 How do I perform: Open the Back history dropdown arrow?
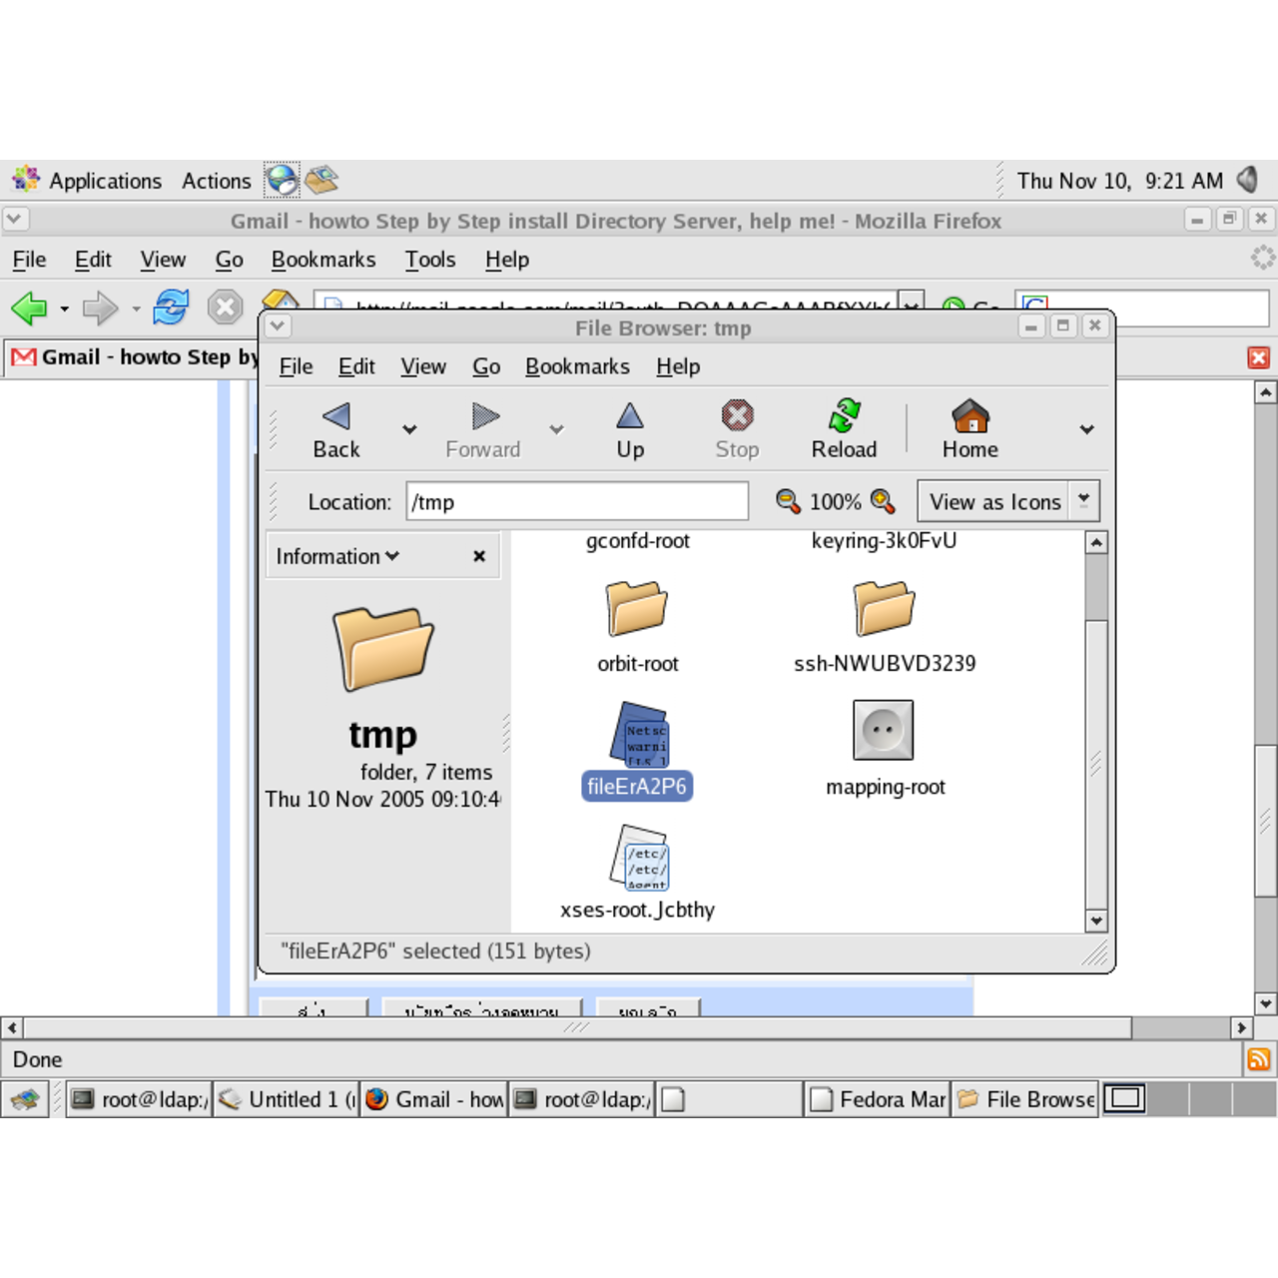(x=409, y=429)
